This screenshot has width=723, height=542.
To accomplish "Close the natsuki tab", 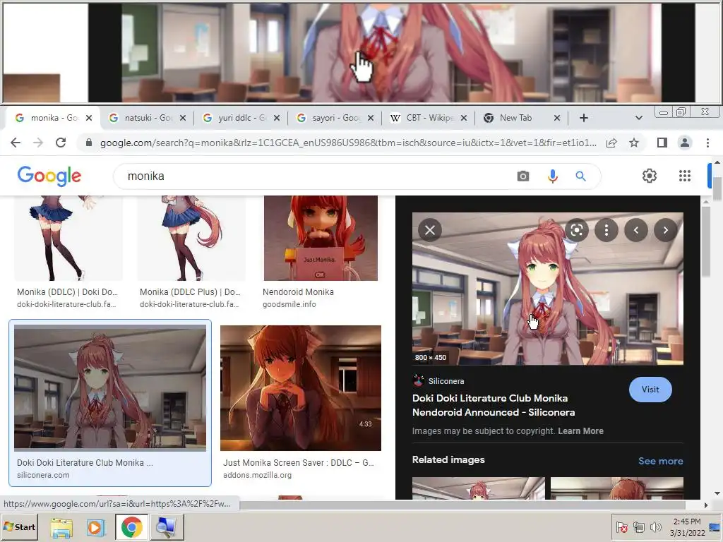I will pyautogui.click(x=183, y=118).
